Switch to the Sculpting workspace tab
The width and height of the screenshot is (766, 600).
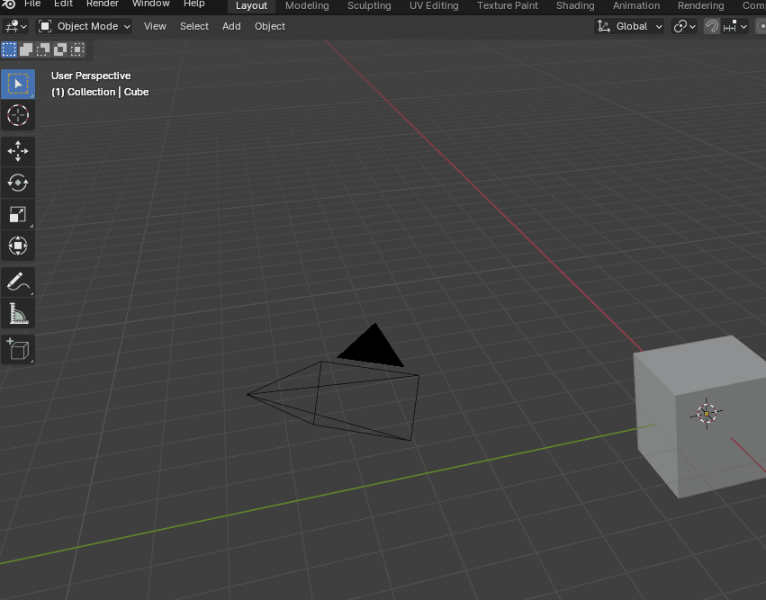point(369,6)
